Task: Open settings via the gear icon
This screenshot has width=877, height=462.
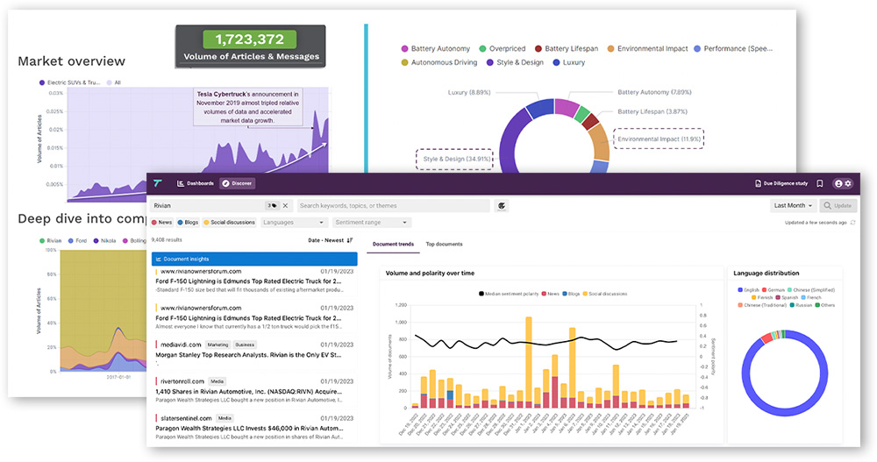Action: click(x=848, y=183)
